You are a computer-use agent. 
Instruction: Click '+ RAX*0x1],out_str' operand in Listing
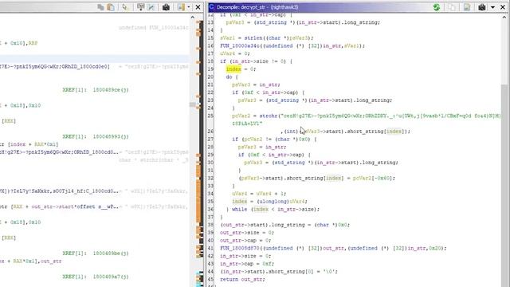coord(34,261)
